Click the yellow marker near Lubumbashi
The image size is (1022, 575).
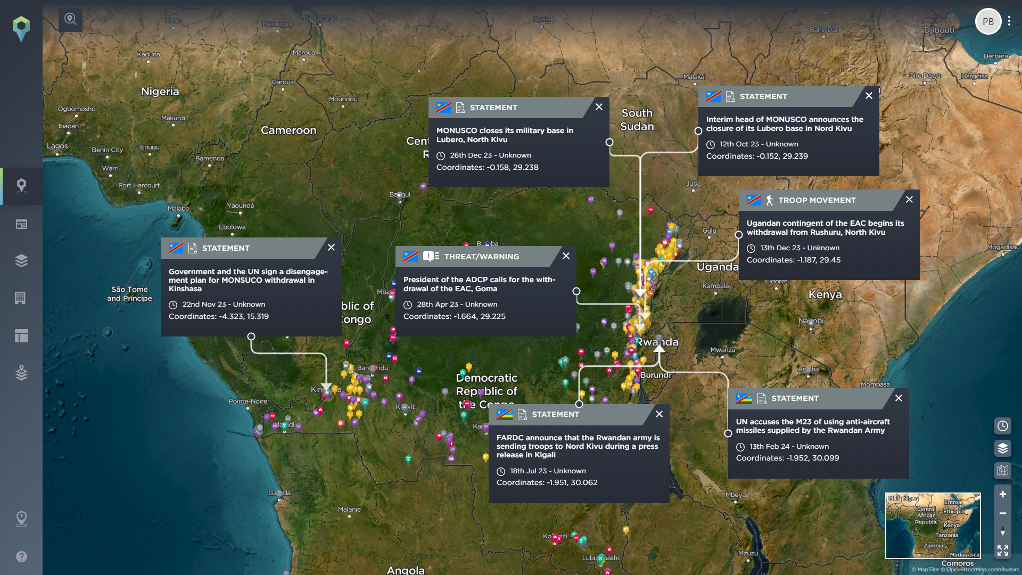click(626, 530)
